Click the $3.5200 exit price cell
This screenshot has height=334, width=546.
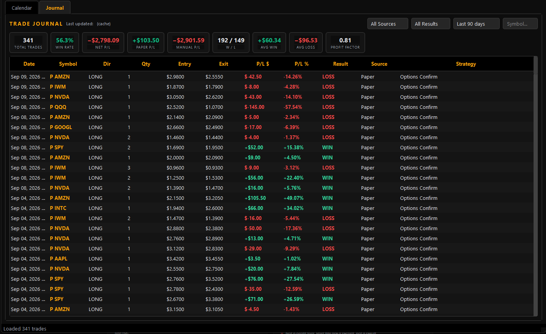pyautogui.click(x=214, y=279)
